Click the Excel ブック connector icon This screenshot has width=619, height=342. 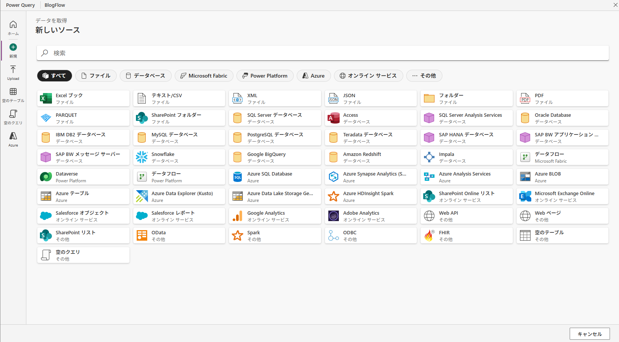coord(46,99)
